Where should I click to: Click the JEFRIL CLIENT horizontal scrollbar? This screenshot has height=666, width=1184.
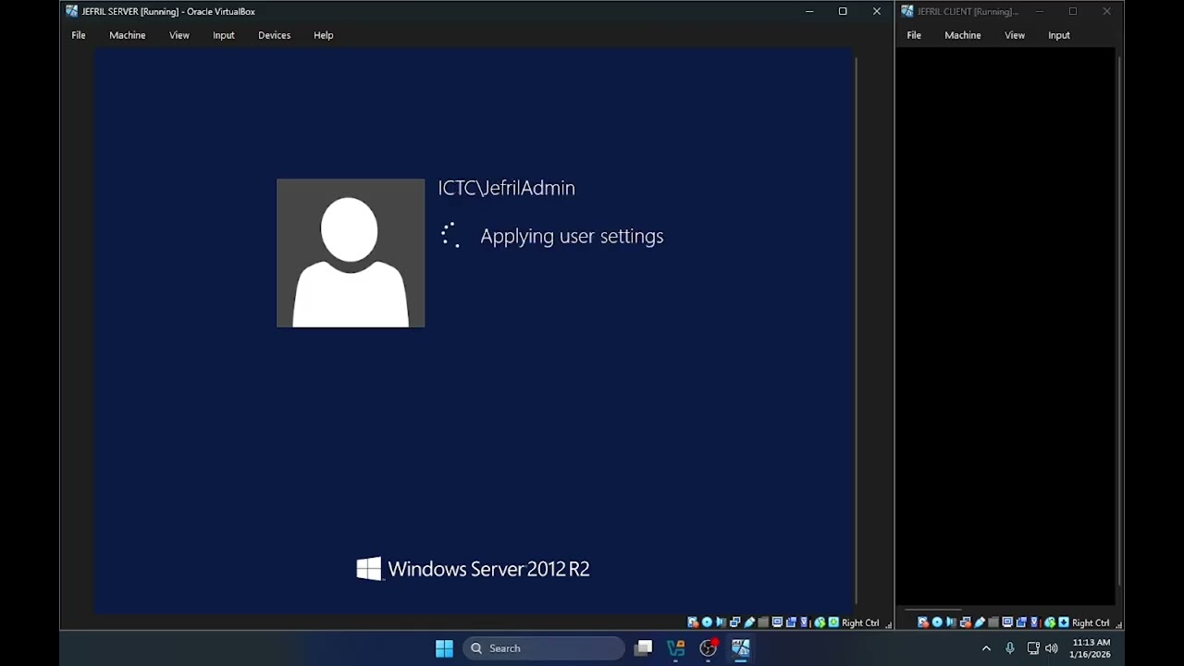click(932, 610)
